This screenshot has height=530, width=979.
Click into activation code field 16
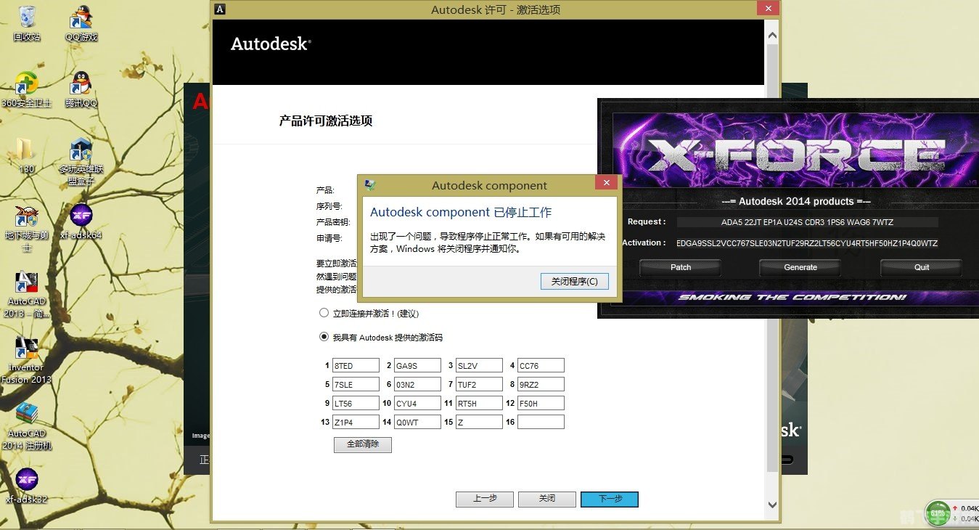point(540,421)
